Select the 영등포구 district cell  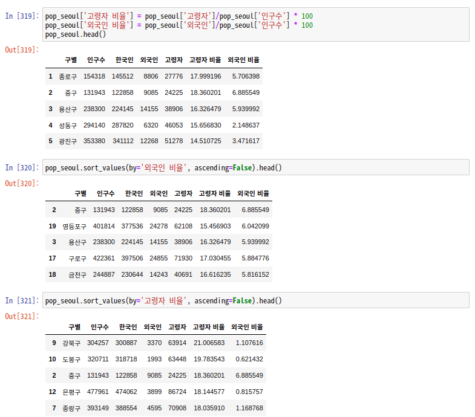74,227
